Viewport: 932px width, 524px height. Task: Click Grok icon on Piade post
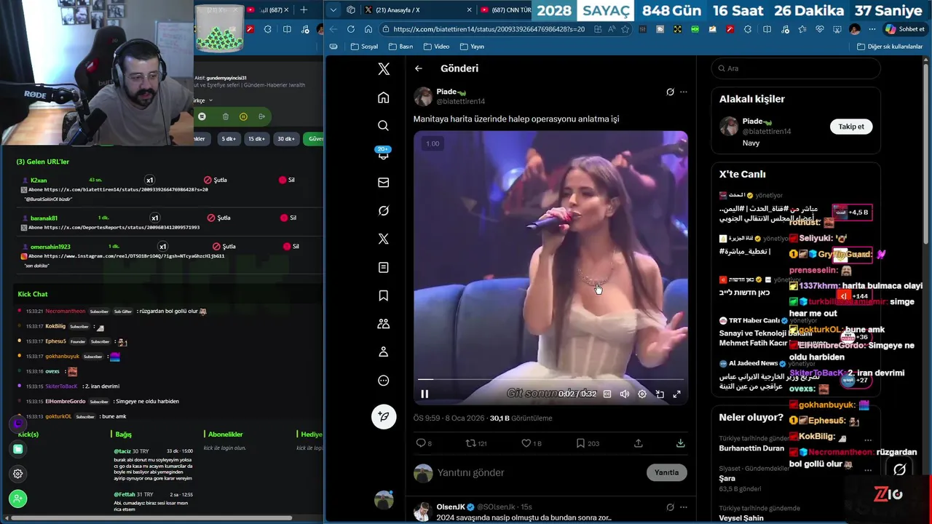pyautogui.click(x=670, y=92)
